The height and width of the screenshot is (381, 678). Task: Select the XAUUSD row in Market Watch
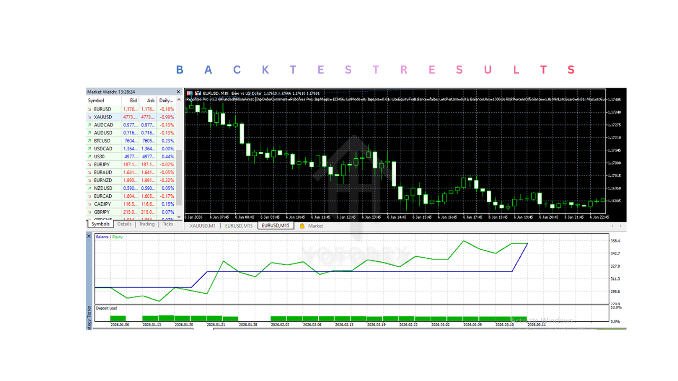click(x=103, y=117)
